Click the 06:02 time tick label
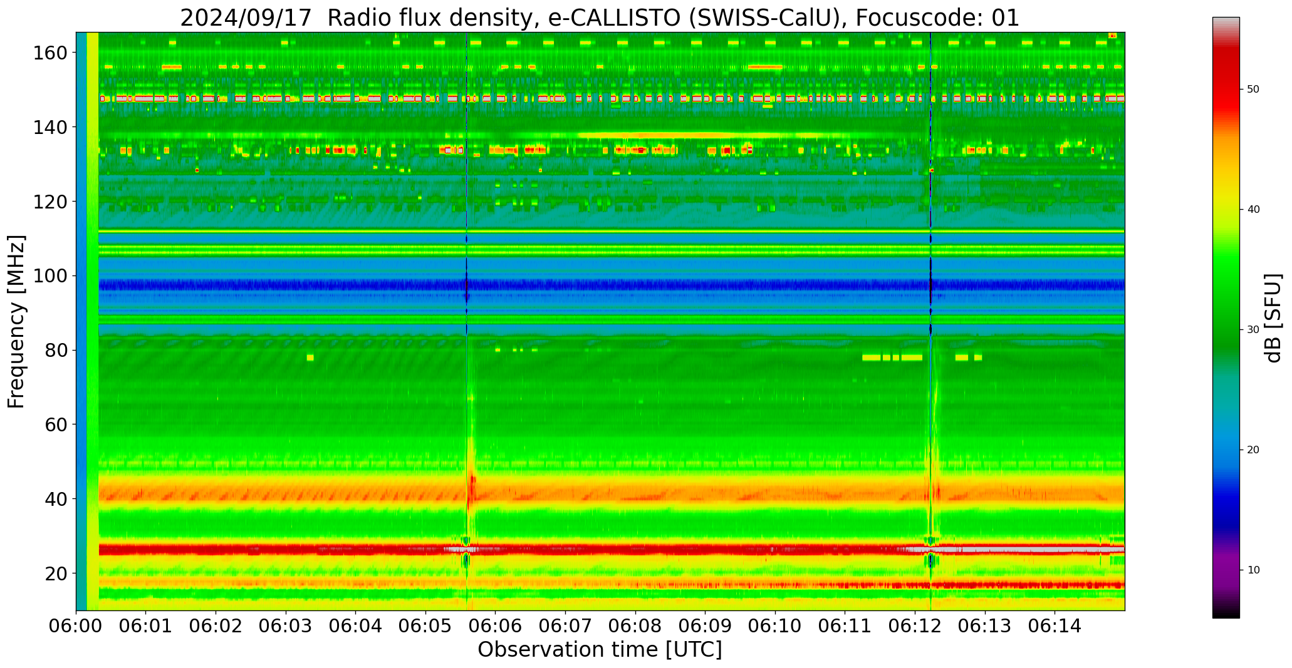 (216, 625)
